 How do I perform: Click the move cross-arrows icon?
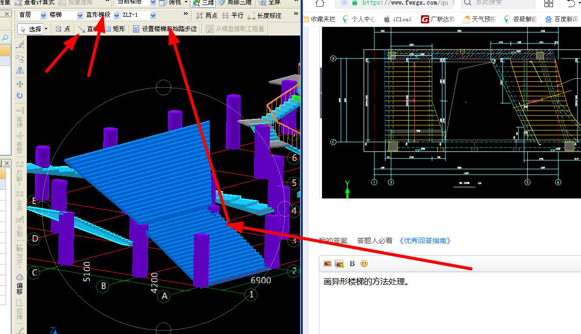(x=20, y=84)
